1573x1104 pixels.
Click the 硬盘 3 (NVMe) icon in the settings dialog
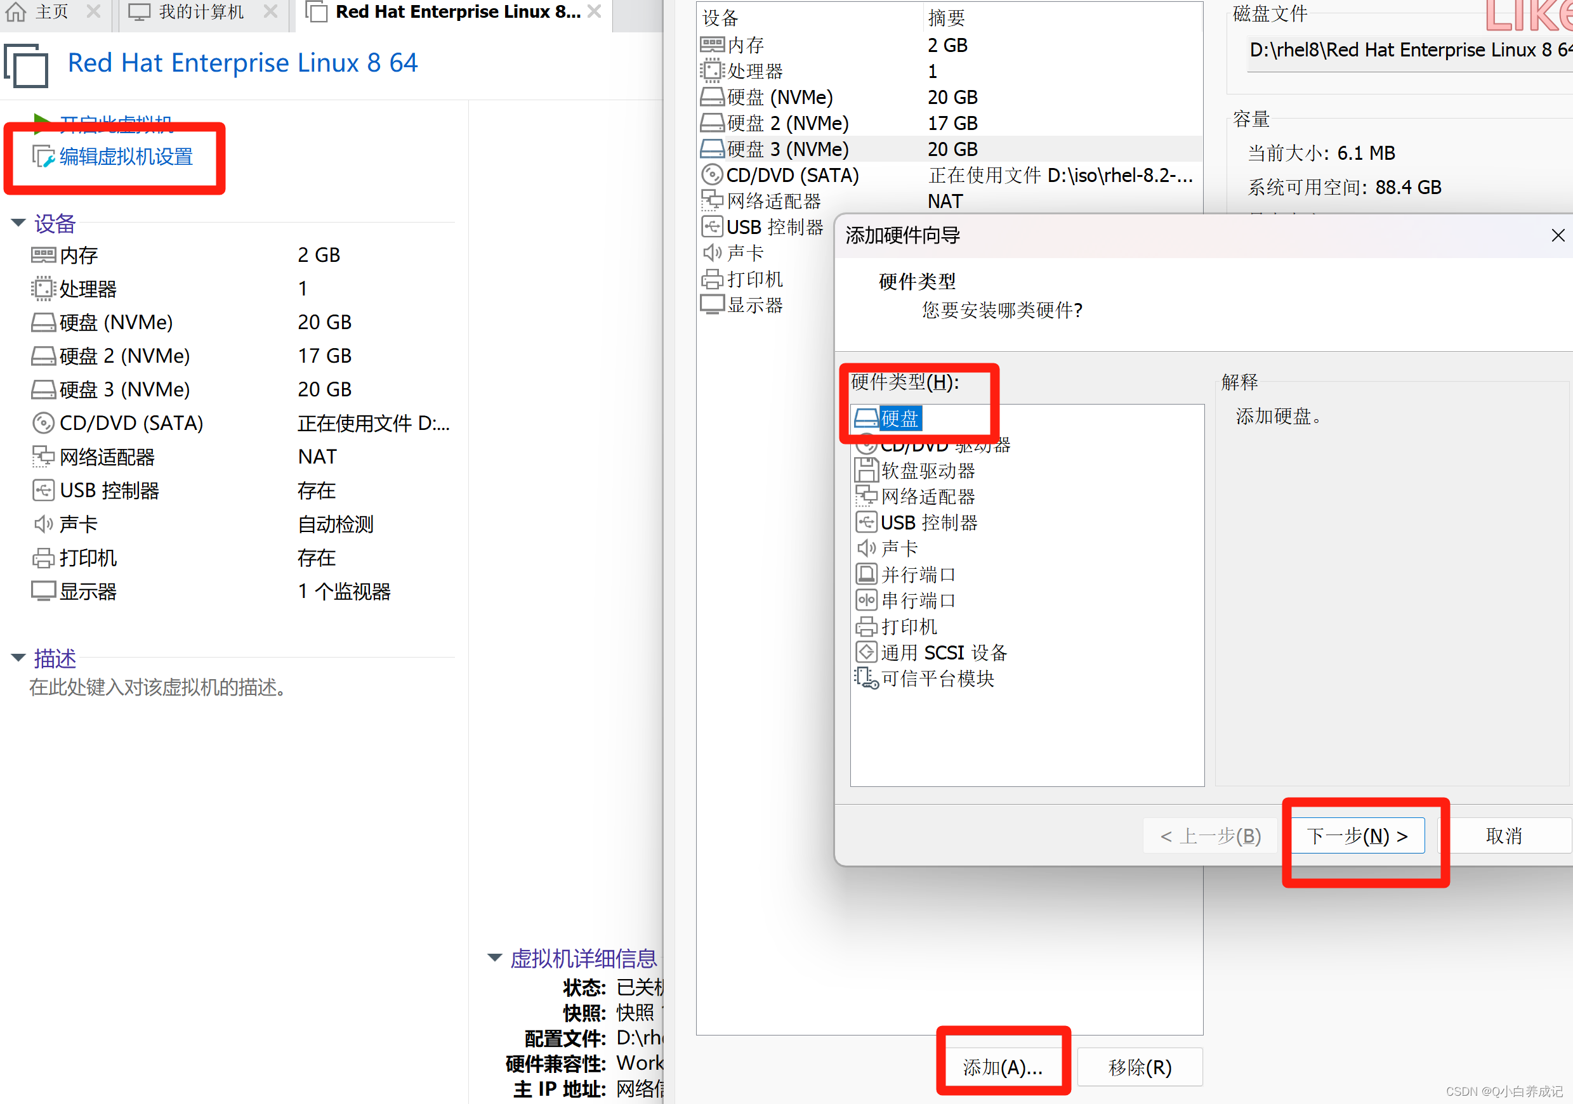pos(713,148)
